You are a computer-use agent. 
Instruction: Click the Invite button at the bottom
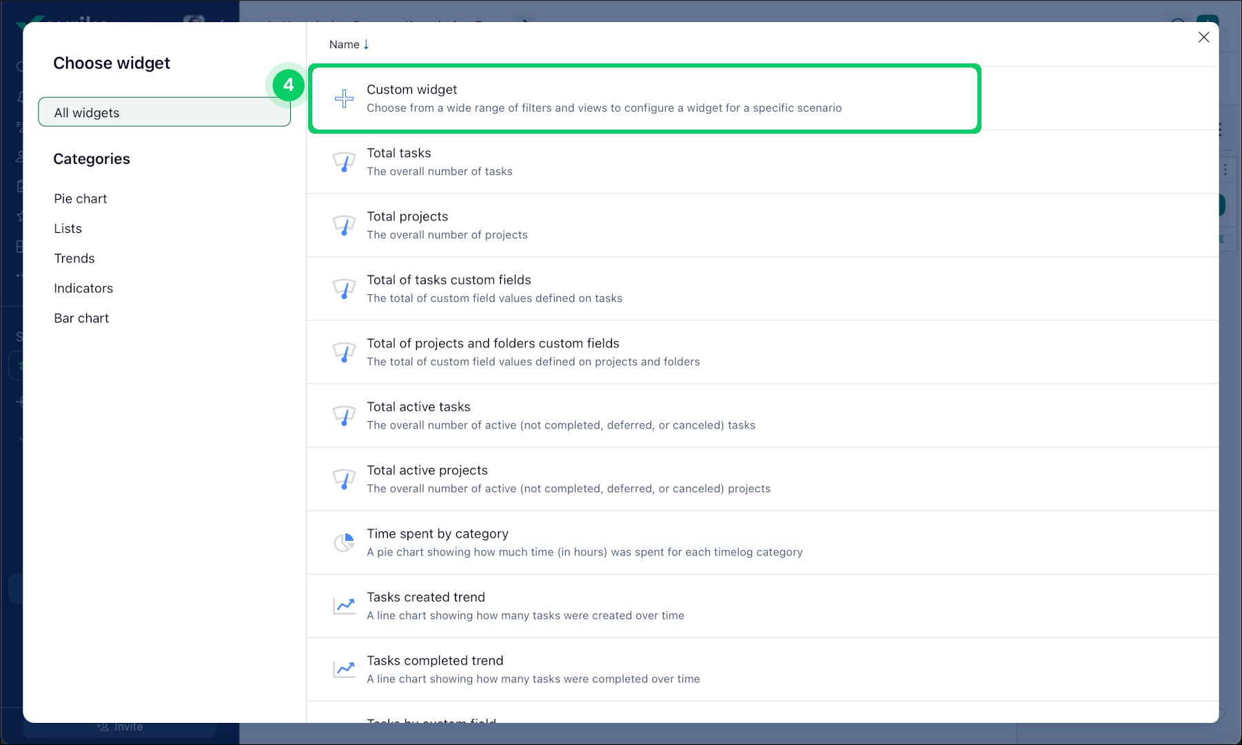(119, 726)
